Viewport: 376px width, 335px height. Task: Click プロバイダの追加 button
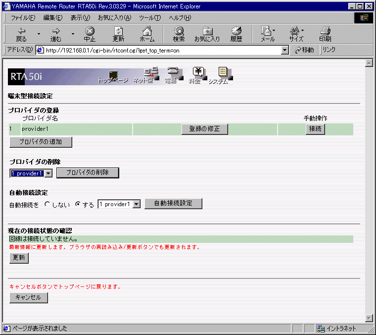tap(41, 142)
